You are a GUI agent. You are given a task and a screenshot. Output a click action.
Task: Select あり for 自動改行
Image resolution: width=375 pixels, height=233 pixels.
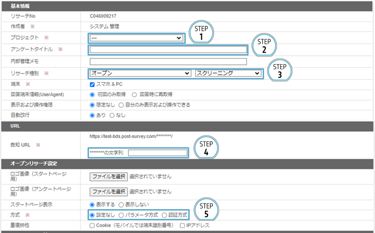(93, 116)
